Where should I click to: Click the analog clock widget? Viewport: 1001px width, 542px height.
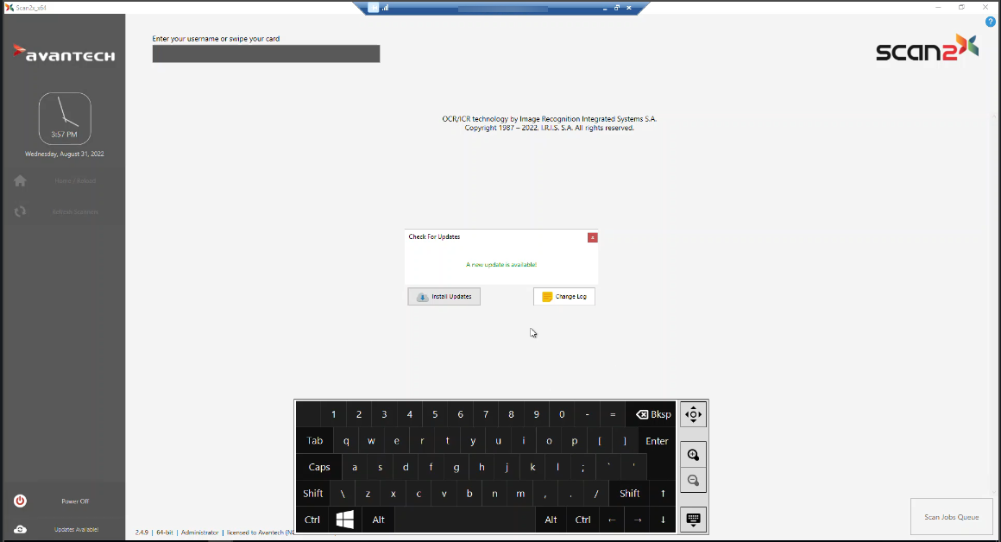pyautogui.click(x=65, y=118)
